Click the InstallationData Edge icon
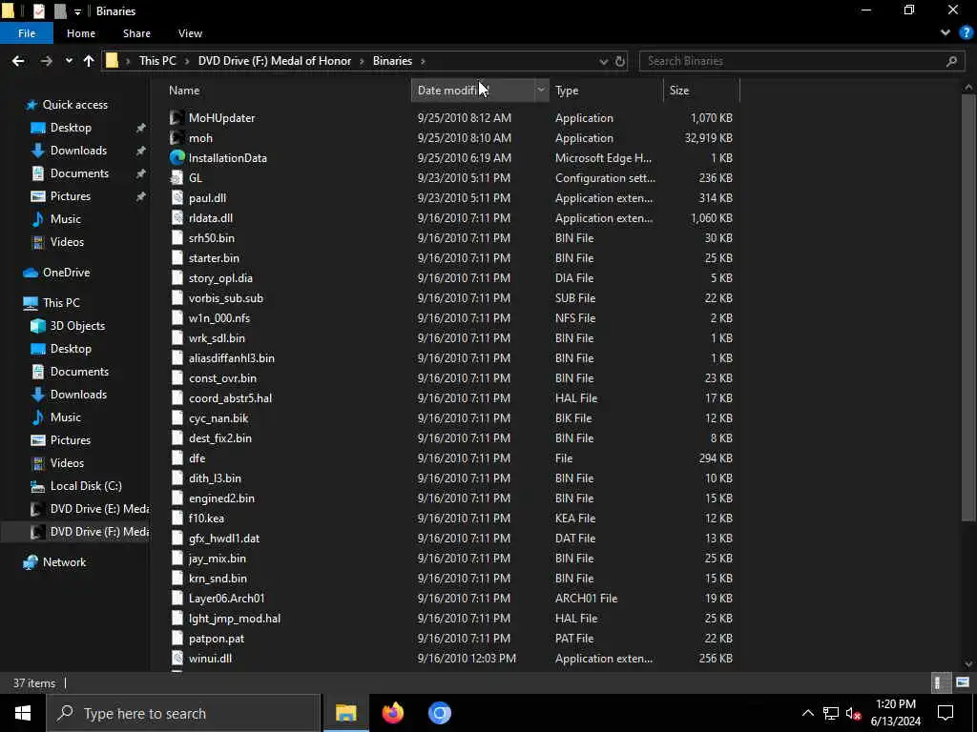Screen dimensions: 977x732 point(177,157)
